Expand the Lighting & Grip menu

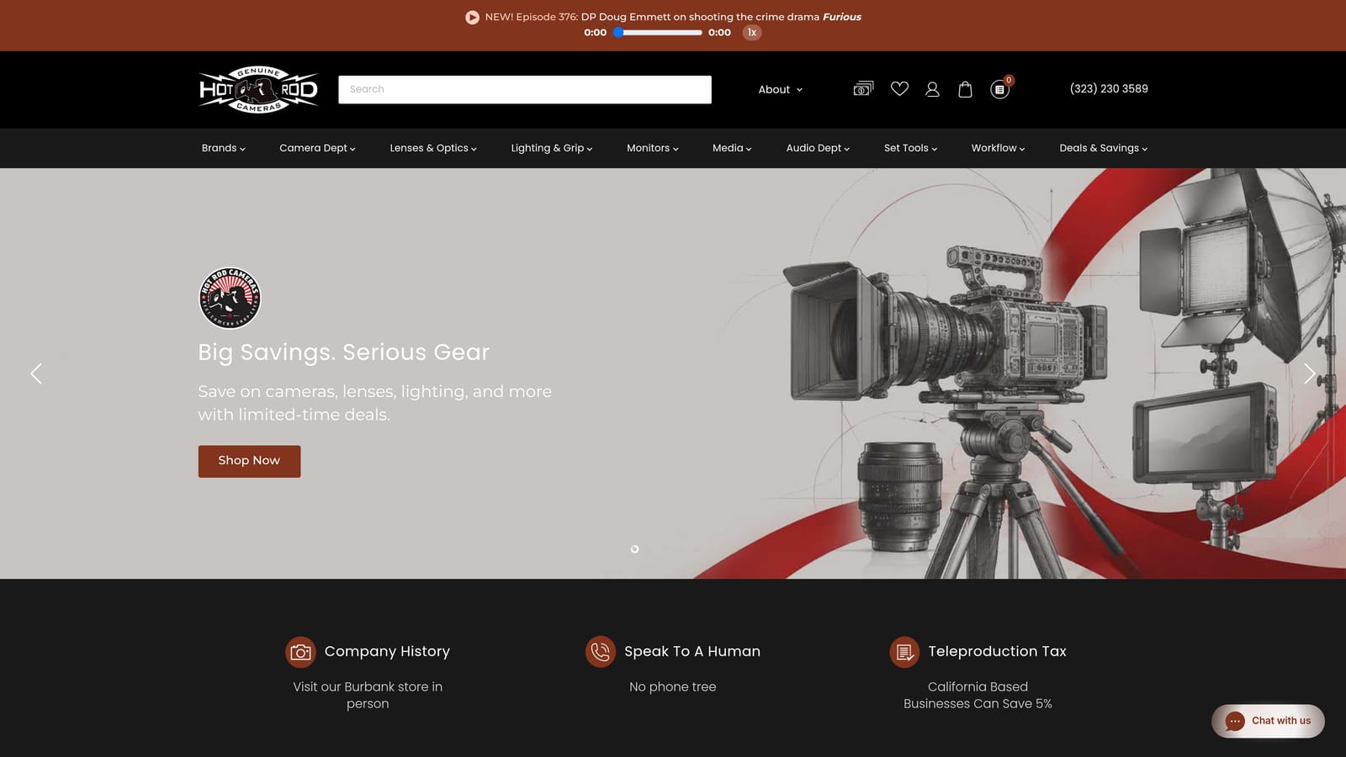(552, 148)
